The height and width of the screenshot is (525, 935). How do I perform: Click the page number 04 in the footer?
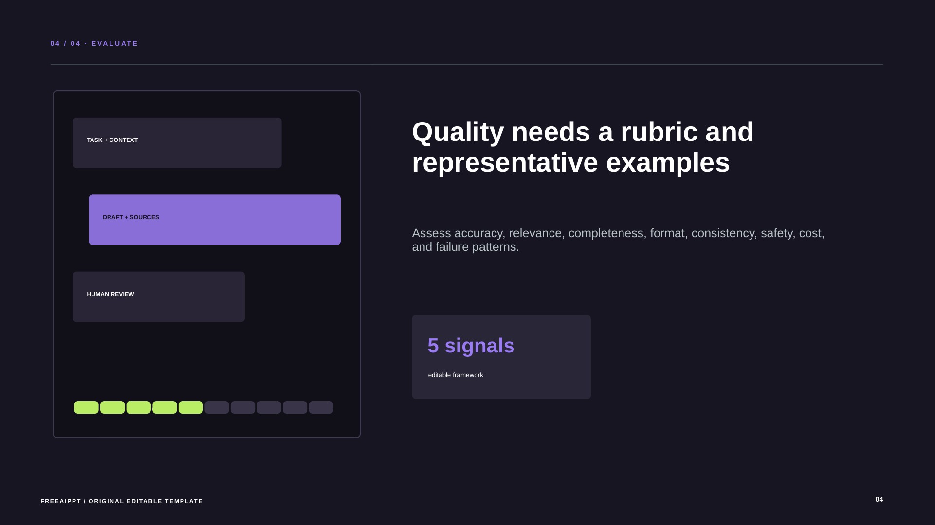coord(879,499)
